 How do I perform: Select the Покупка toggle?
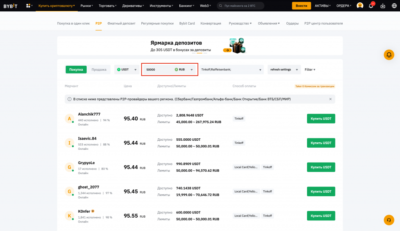tap(76, 70)
